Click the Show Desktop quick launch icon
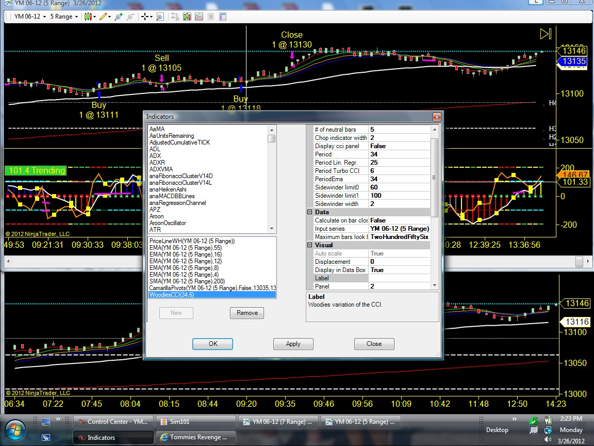Viewport: 594px width, 446px height. coord(46,422)
